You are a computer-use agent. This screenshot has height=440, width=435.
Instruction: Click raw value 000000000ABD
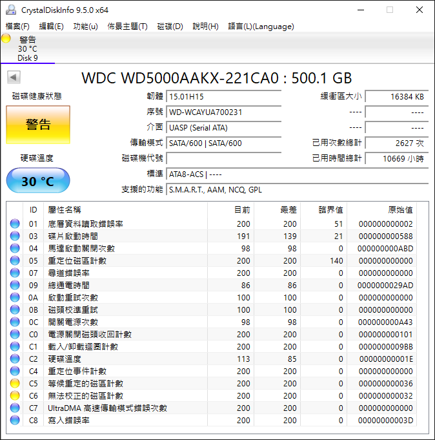coord(385,248)
